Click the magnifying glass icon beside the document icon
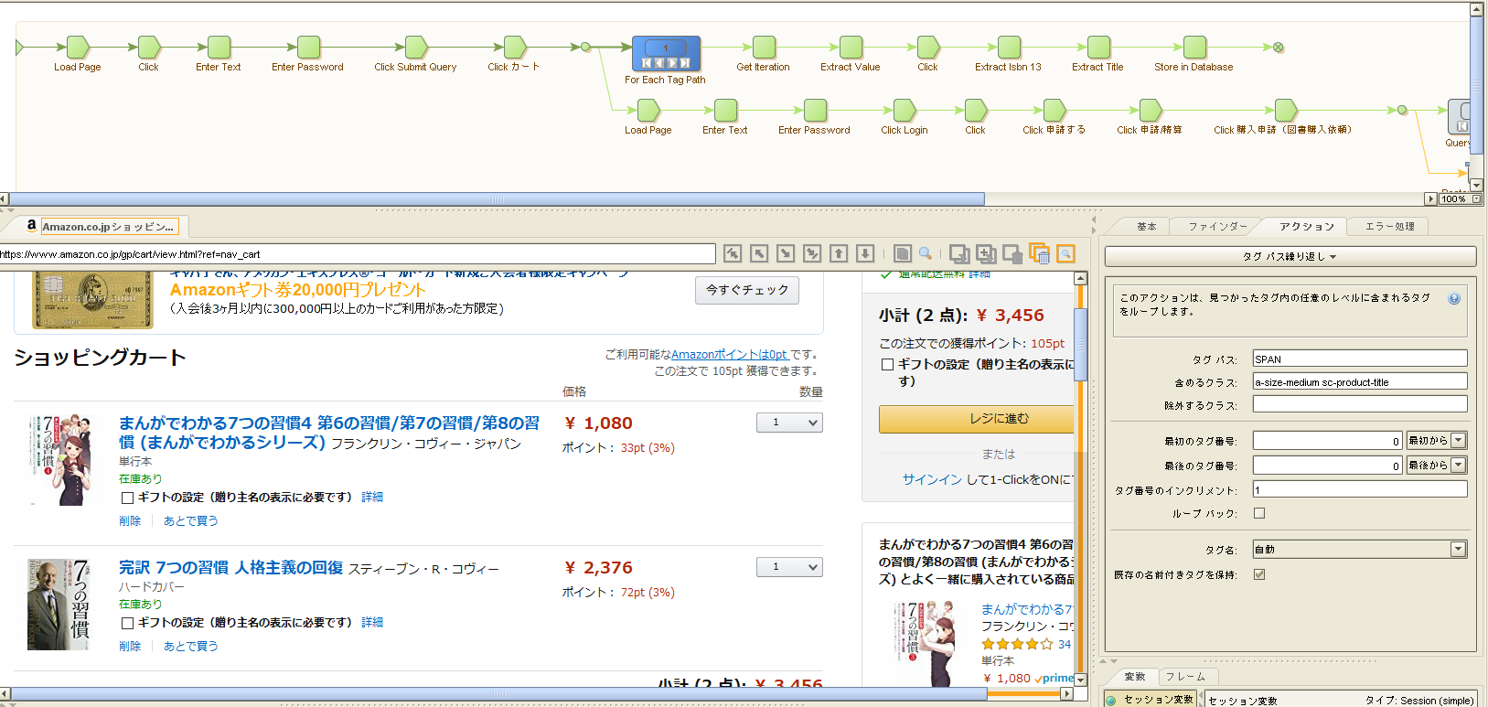The height and width of the screenshot is (707, 1488). click(x=926, y=254)
